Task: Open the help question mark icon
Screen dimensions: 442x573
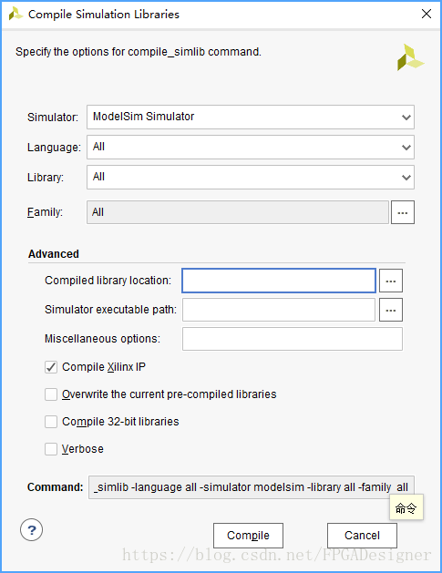Action: [x=31, y=529]
